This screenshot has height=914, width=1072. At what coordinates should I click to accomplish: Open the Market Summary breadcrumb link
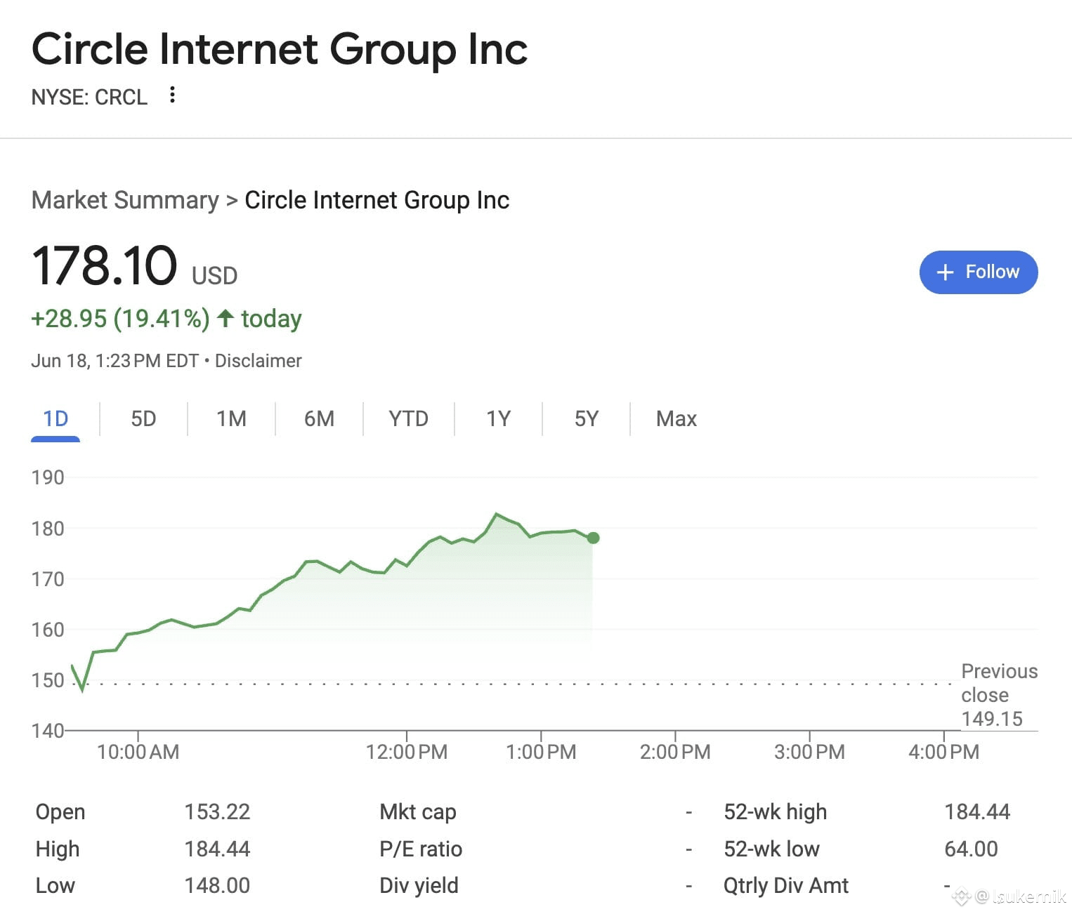pyautogui.click(x=125, y=200)
